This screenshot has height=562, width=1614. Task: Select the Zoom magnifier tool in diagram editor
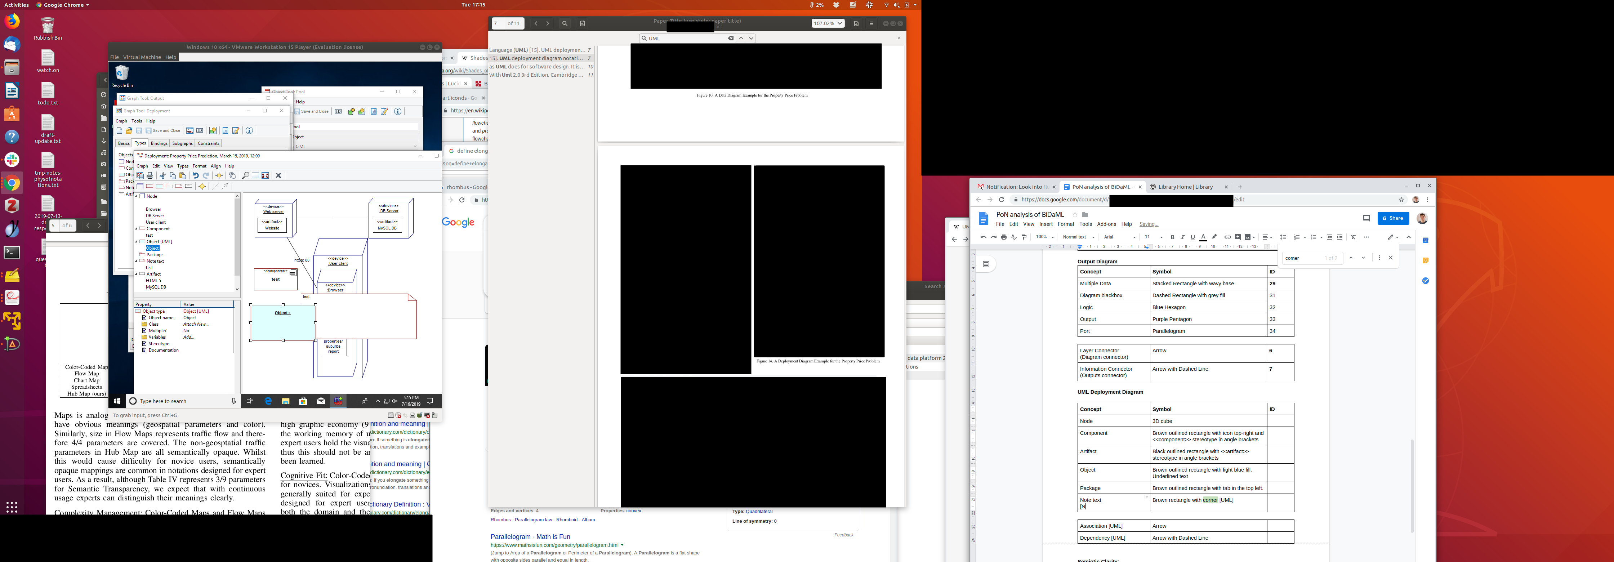click(245, 175)
